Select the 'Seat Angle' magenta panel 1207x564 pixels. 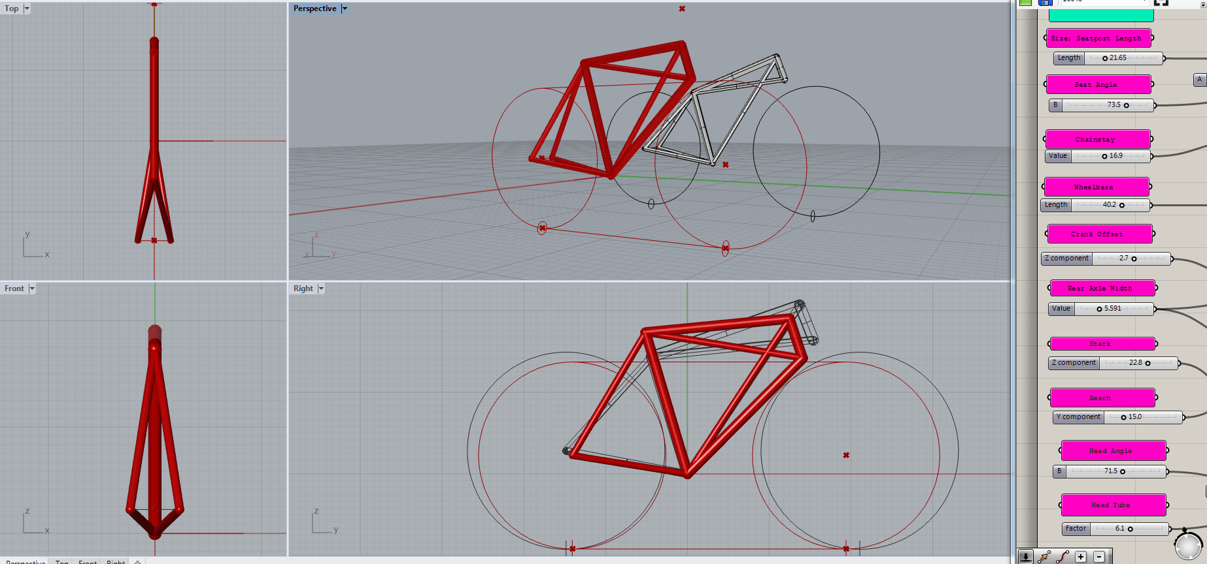[1098, 84]
